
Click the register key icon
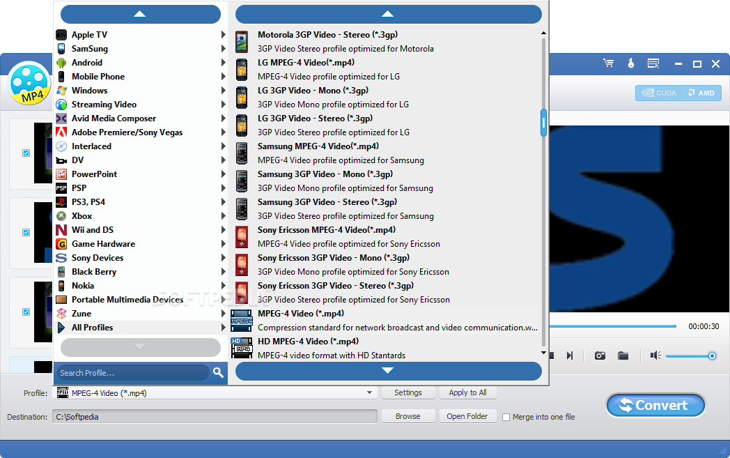coord(631,63)
